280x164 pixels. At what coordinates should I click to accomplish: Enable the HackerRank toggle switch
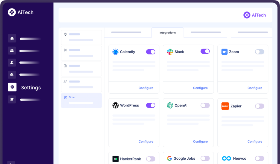click(151, 159)
